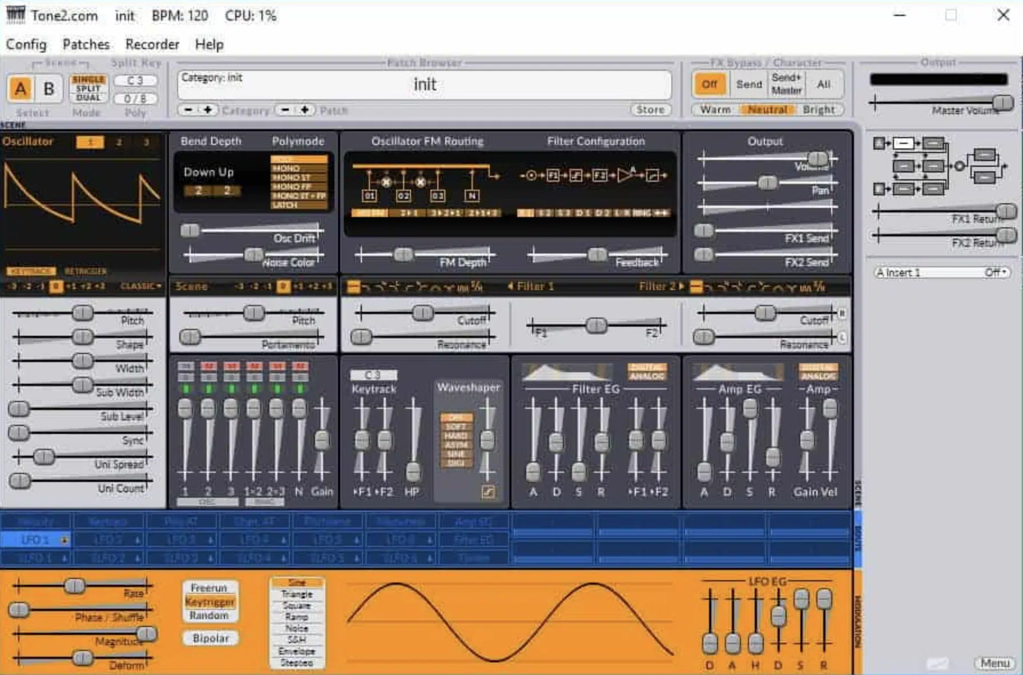
Task: Select scene B
Action: coord(49,89)
